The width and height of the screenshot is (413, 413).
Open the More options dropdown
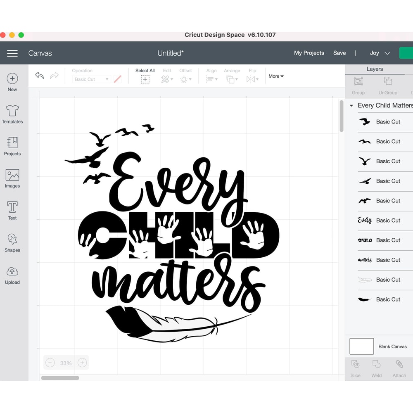275,76
